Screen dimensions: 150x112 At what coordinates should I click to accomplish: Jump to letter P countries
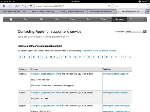click(84, 57)
